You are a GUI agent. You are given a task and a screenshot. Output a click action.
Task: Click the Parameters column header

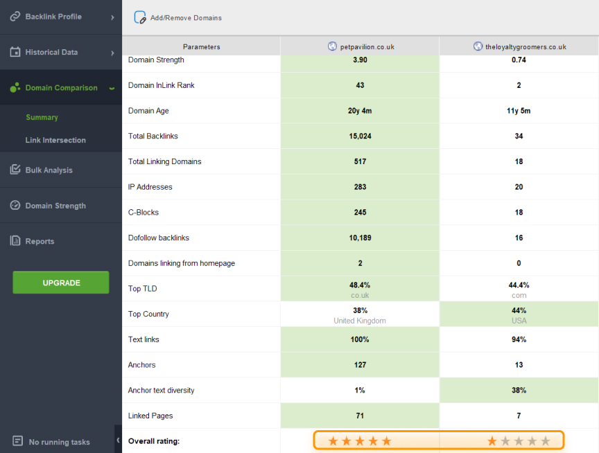(x=201, y=46)
